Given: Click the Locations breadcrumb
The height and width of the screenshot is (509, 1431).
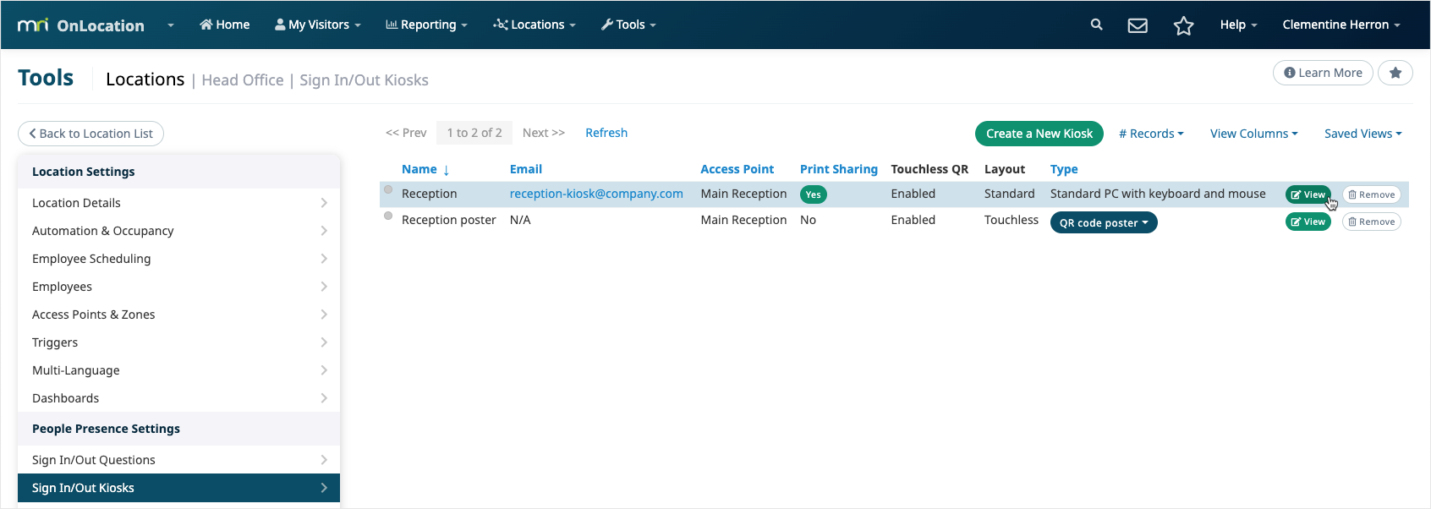Looking at the screenshot, I should pyautogui.click(x=145, y=79).
